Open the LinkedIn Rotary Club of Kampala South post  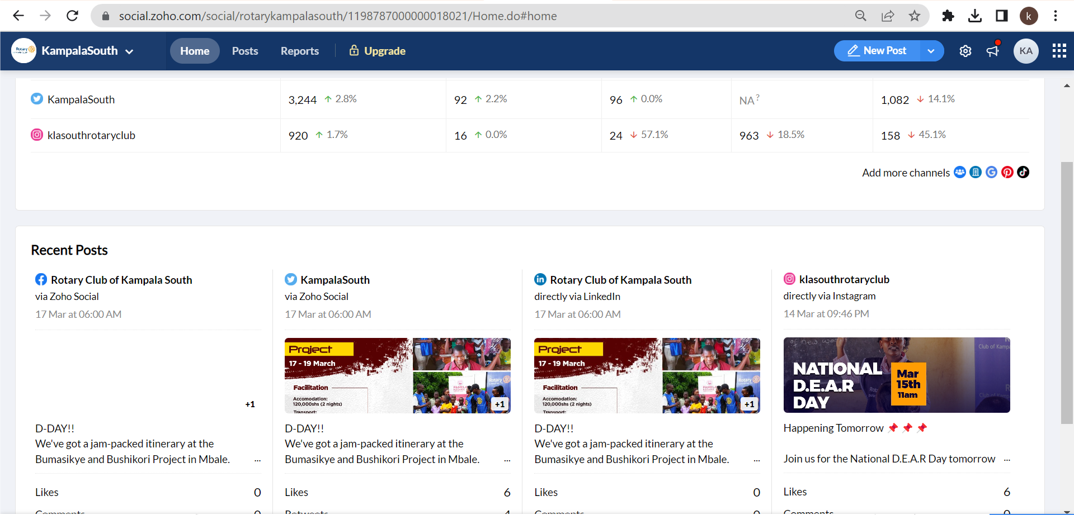621,280
